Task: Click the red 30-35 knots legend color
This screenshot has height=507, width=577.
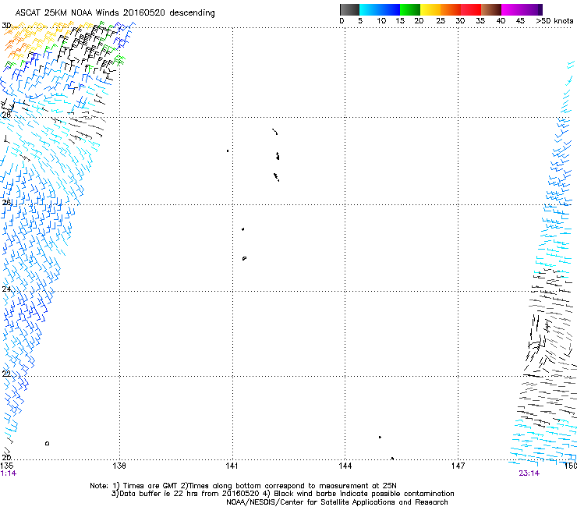Action: 471,9
